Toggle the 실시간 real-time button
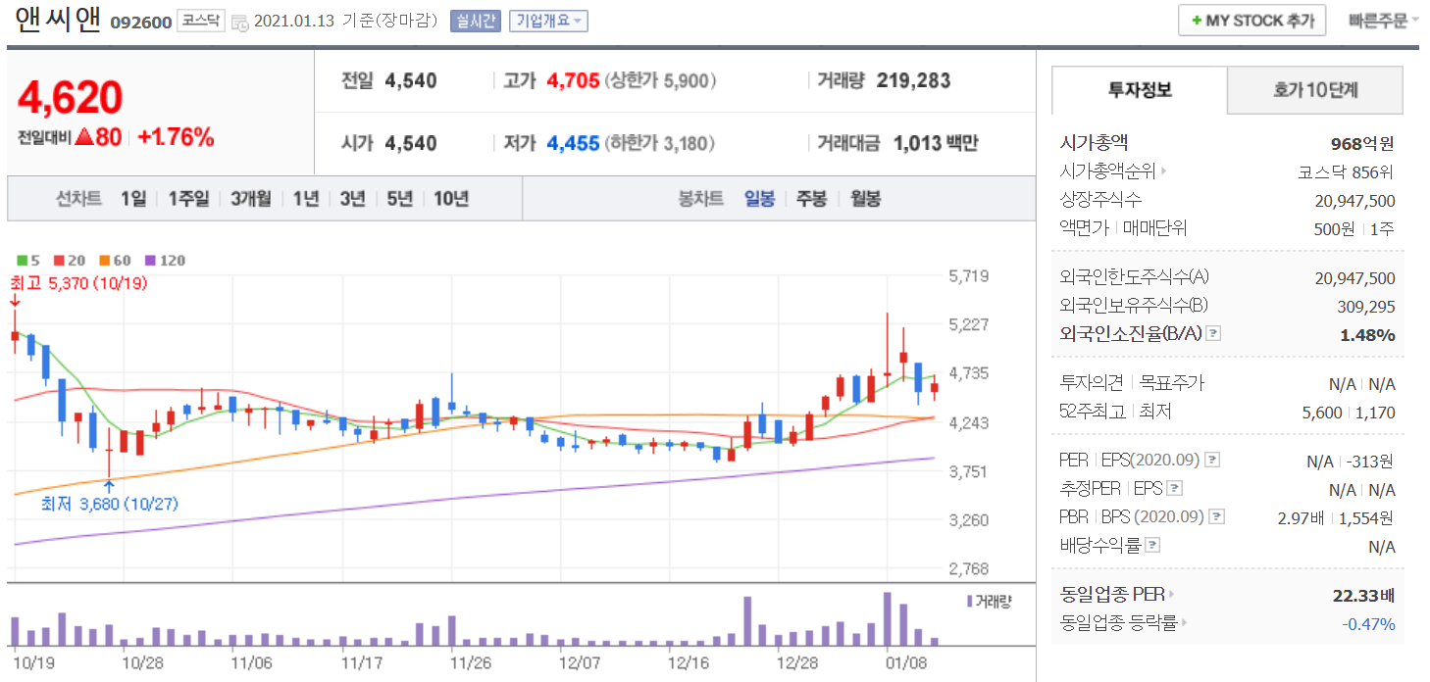1430x682 pixels. point(476,21)
